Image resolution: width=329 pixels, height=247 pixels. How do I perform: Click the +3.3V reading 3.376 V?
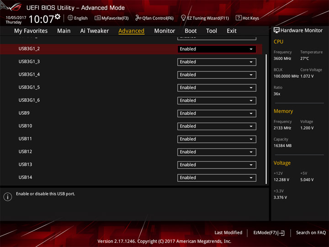(x=280, y=198)
